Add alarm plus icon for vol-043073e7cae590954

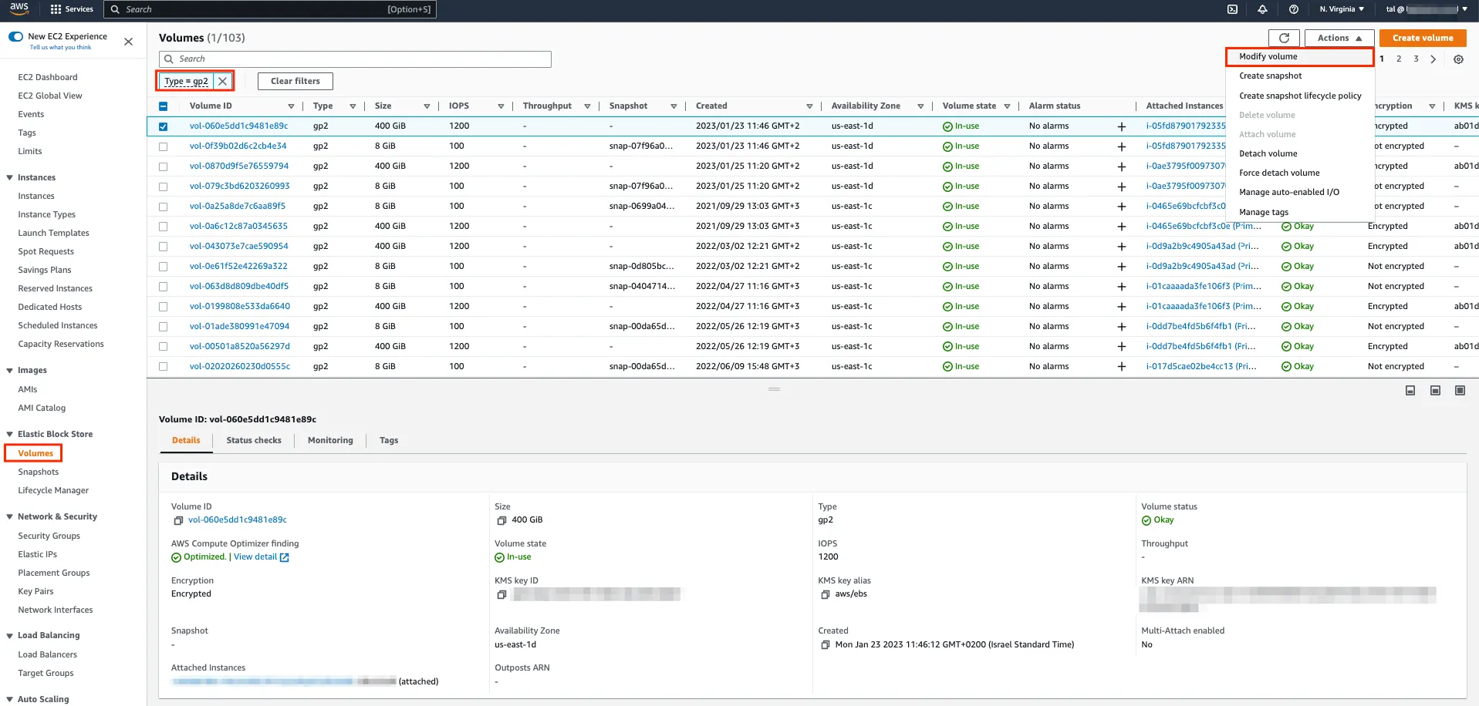click(1122, 247)
